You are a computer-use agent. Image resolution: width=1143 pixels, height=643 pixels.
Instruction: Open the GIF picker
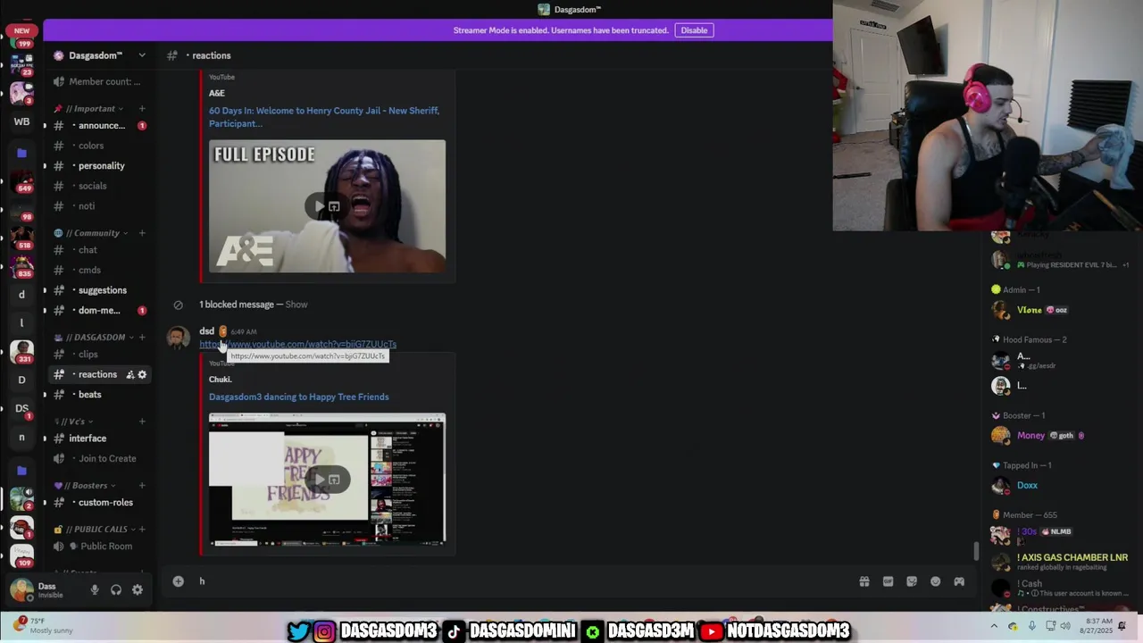(x=888, y=581)
